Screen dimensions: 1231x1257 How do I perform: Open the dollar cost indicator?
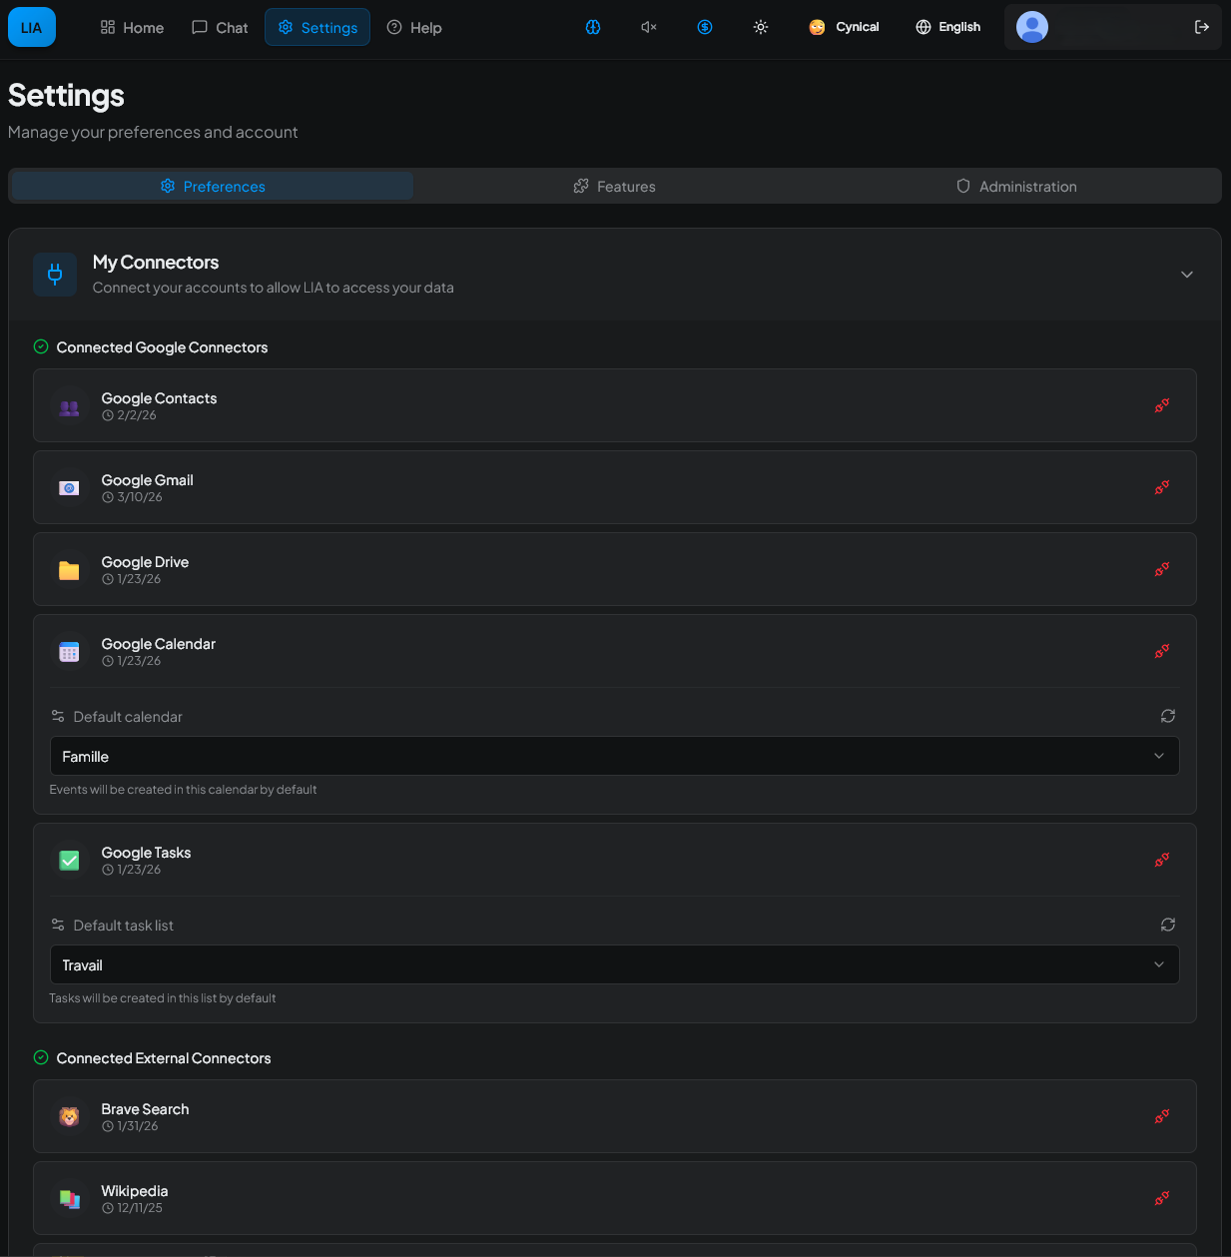(705, 27)
